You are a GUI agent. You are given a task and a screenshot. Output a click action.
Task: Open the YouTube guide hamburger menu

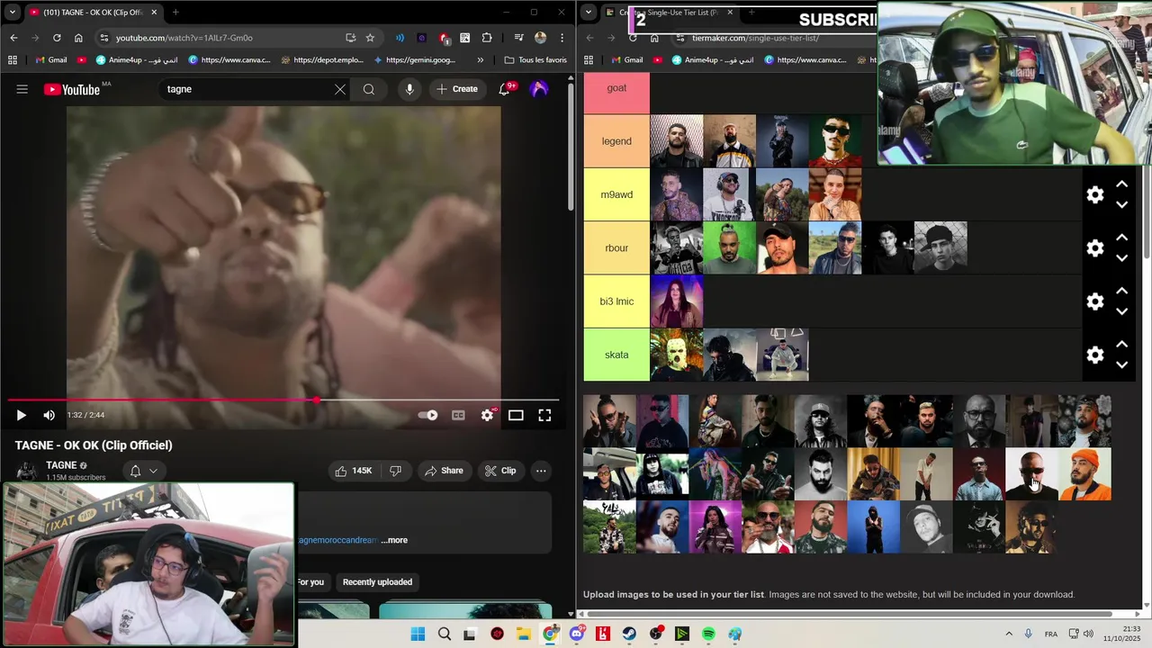tap(22, 89)
